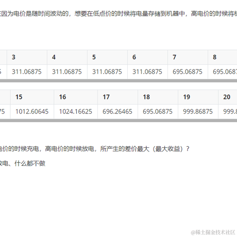Select value 999.86875 under column 19
Screen dimensions: 237x237
coord(198,112)
